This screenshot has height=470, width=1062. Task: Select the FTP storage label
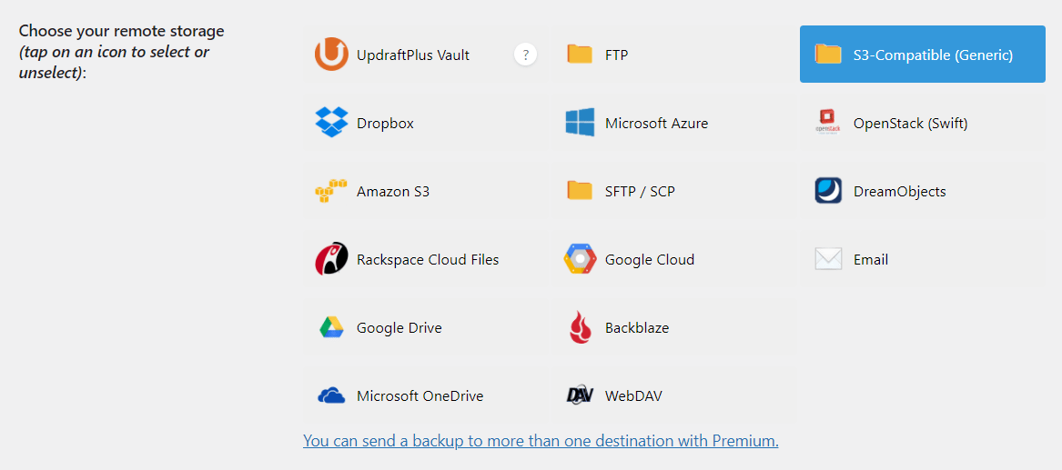pos(616,55)
